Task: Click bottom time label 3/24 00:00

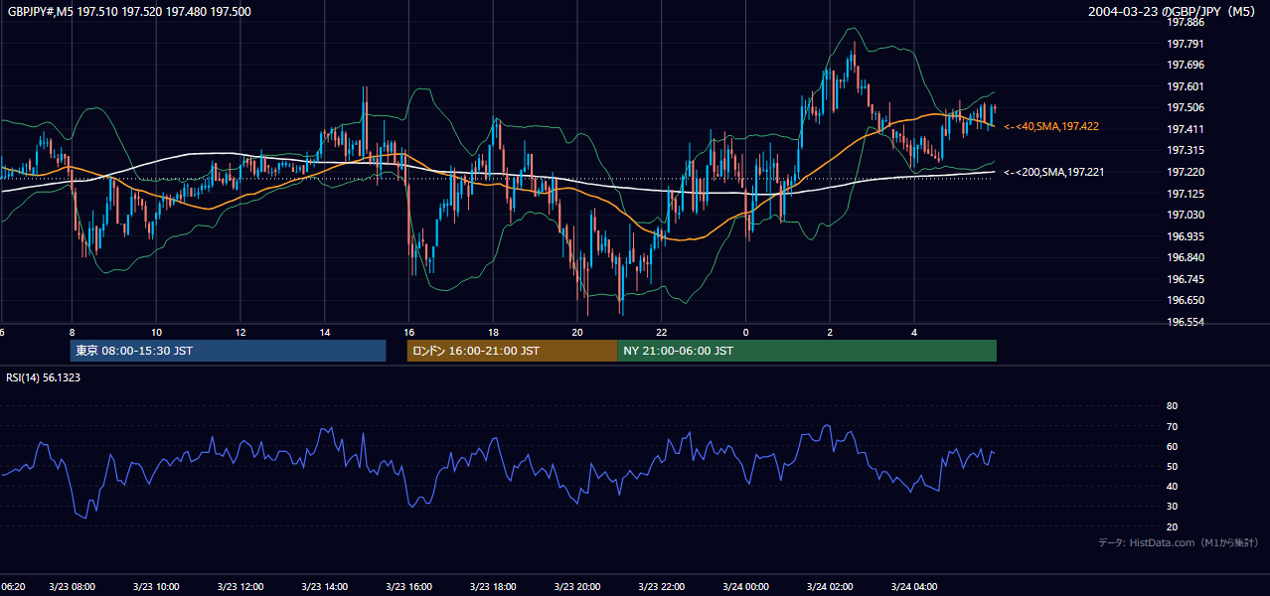Action: pyautogui.click(x=746, y=587)
